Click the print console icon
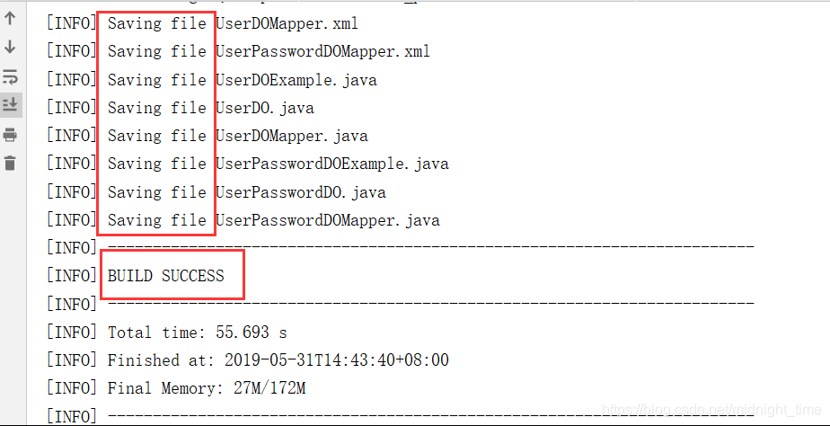Screen dimensions: 830x426 [10, 135]
